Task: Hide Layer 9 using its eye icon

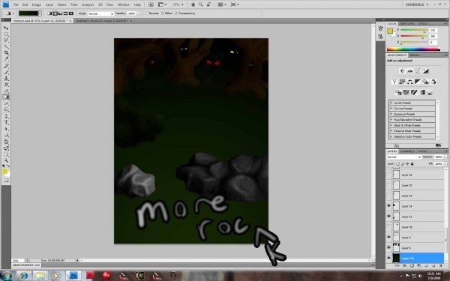Action: click(388, 237)
